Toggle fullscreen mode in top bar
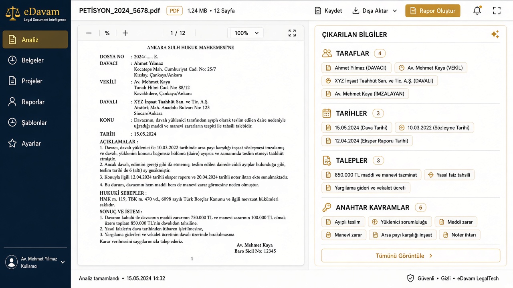513x288 pixels. point(497,11)
